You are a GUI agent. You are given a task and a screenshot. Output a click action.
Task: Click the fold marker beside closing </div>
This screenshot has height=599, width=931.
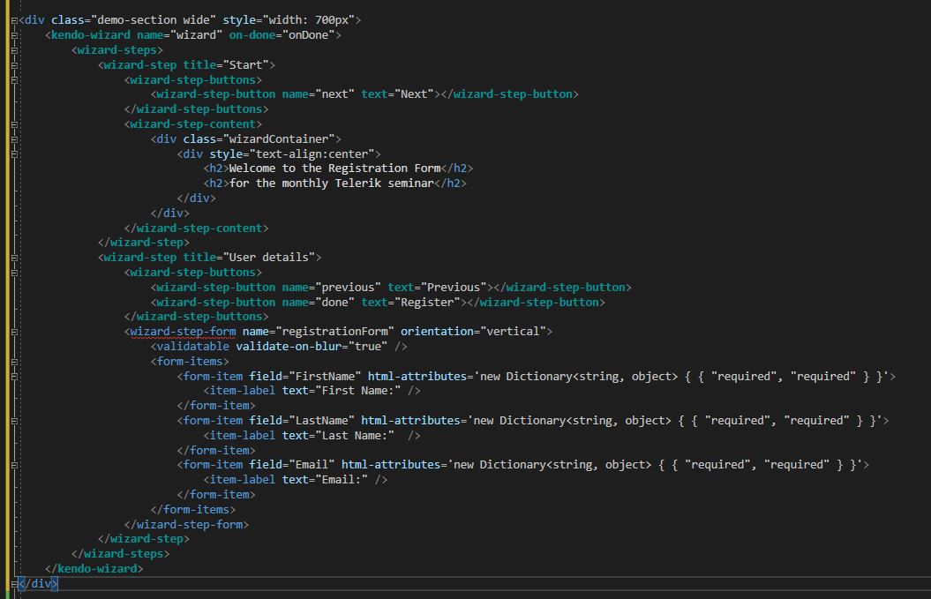click(x=14, y=584)
